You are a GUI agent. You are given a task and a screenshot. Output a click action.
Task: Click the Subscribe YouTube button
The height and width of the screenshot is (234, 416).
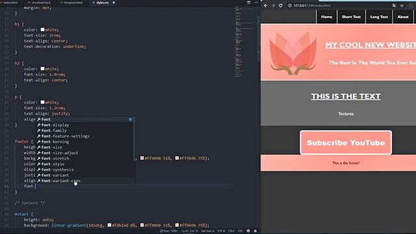(346, 142)
